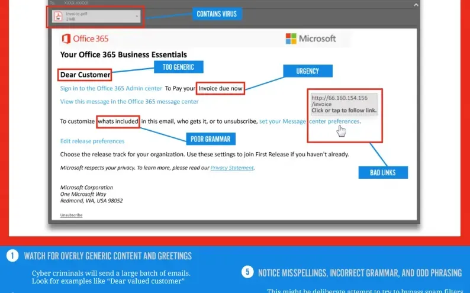Click the Office 365 logo icon
The width and height of the screenshot is (470, 293).
[66, 39]
